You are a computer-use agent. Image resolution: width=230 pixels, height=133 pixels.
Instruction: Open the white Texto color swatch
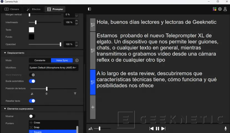pyautogui.click(x=31, y=30)
